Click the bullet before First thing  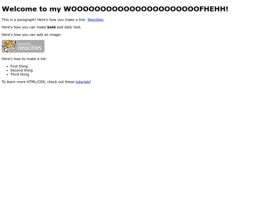pyautogui.click(x=7, y=66)
